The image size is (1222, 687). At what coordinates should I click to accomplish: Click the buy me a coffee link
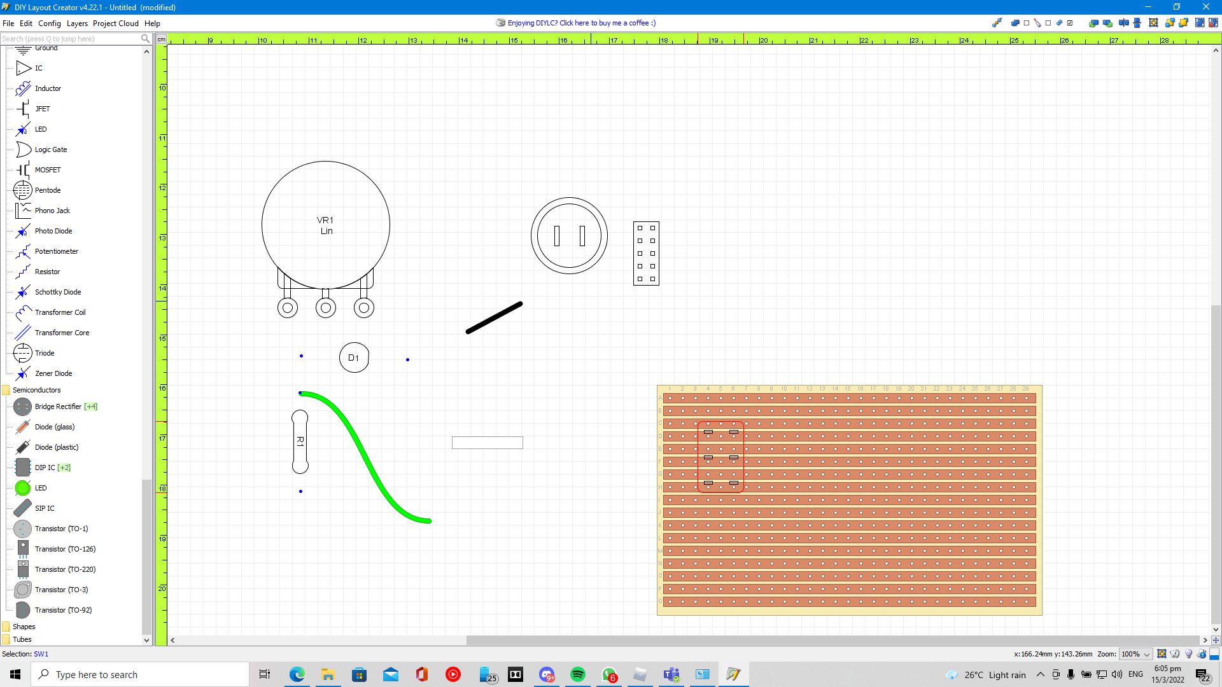(x=580, y=23)
